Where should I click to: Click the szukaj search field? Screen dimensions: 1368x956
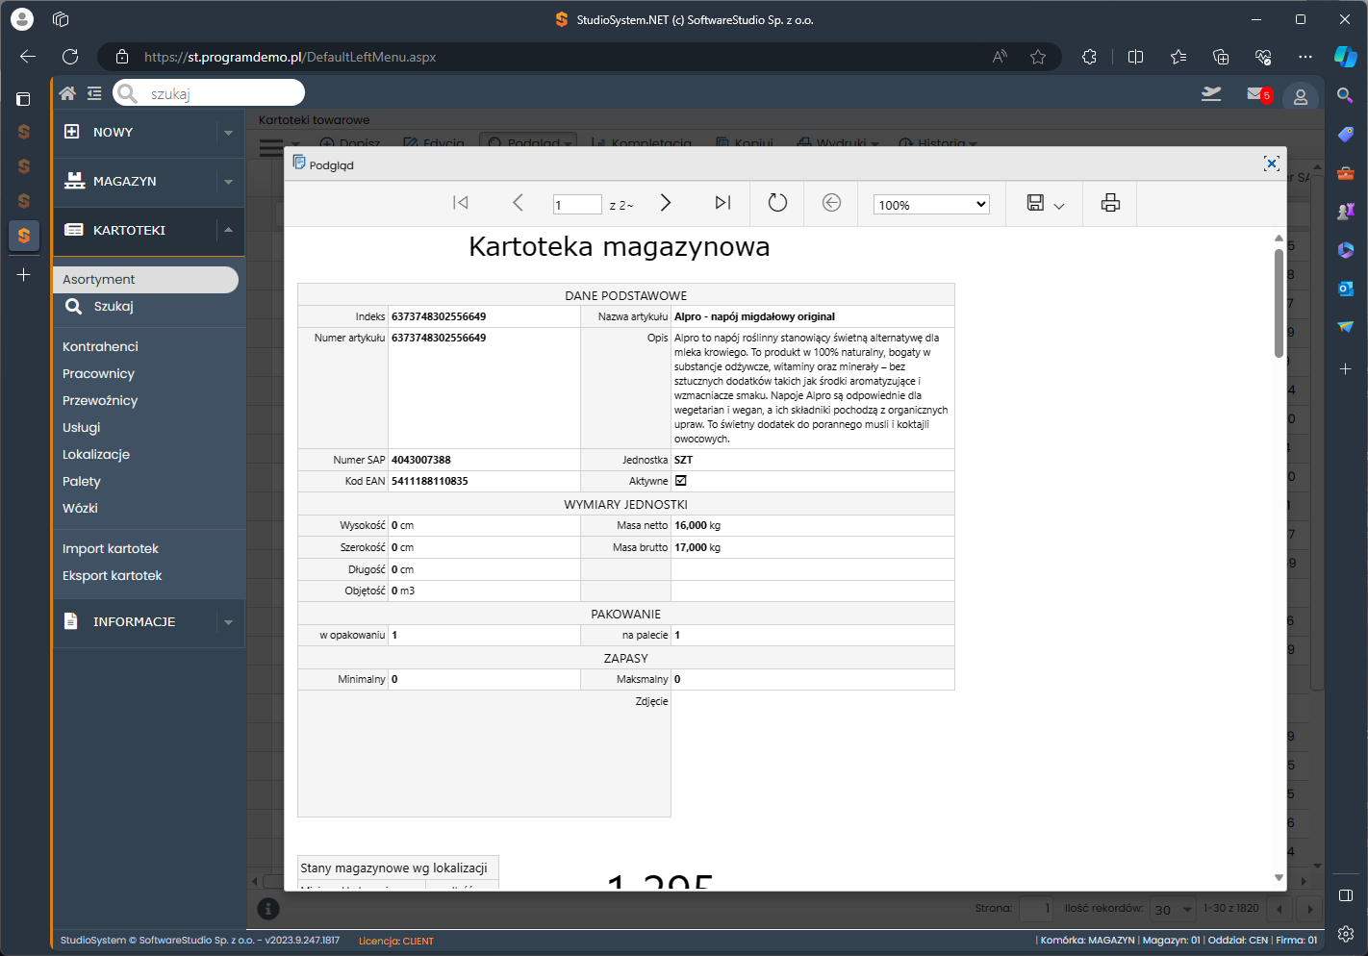click(209, 93)
